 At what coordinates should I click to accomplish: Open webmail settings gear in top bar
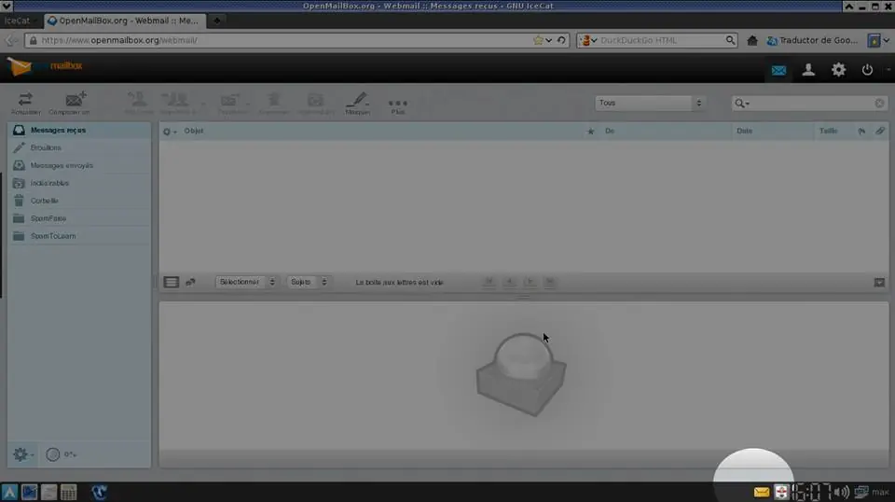838,70
